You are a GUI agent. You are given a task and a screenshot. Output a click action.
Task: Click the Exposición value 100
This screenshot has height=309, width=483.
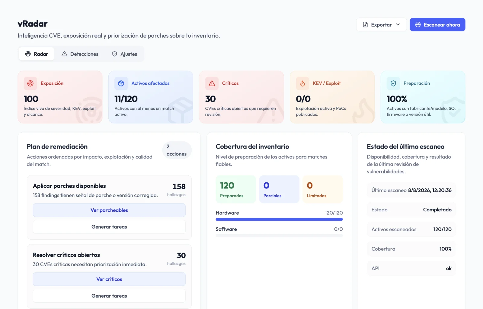click(31, 99)
